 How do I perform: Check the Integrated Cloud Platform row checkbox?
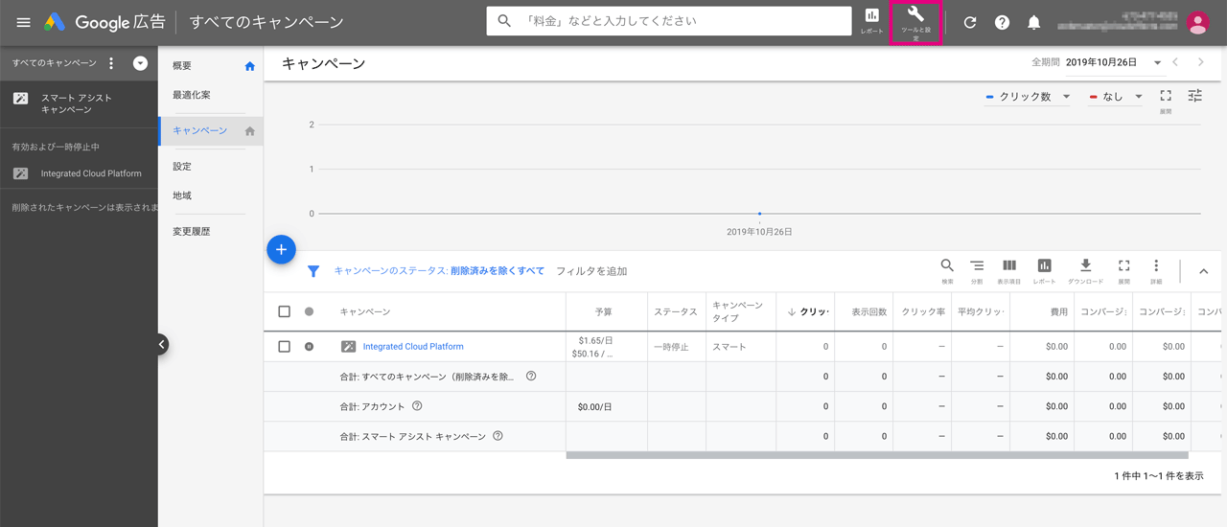coord(284,347)
